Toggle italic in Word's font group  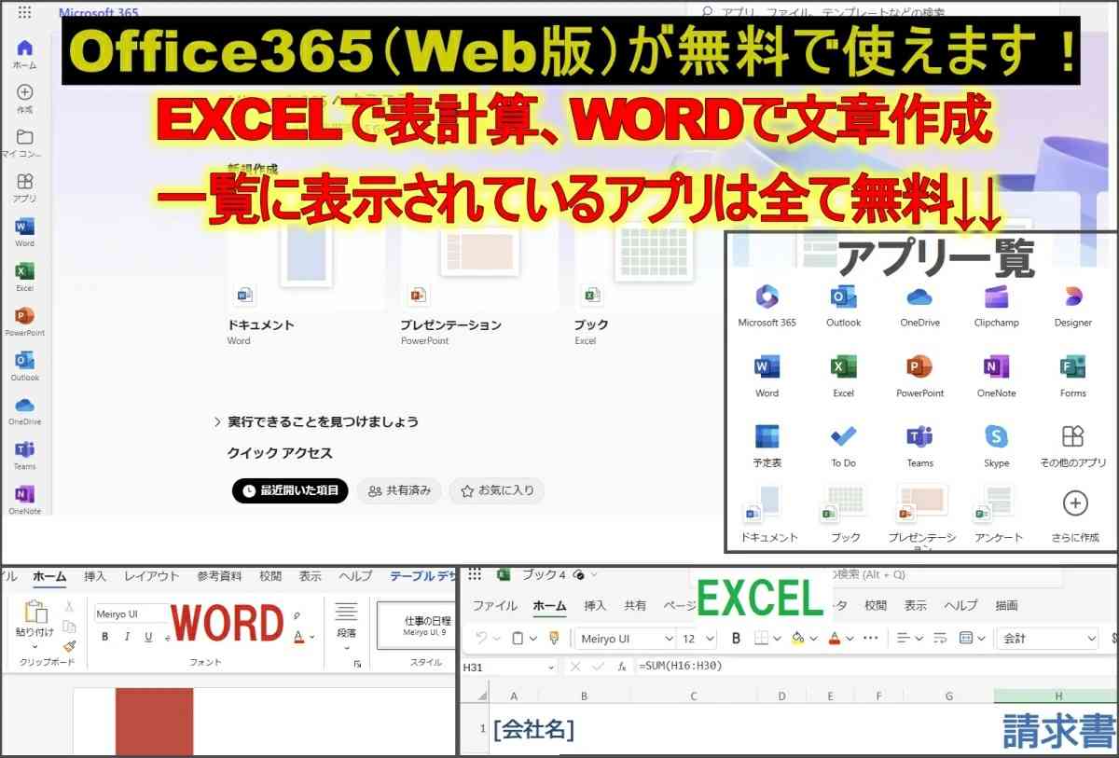pyautogui.click(x=127, y=638)
